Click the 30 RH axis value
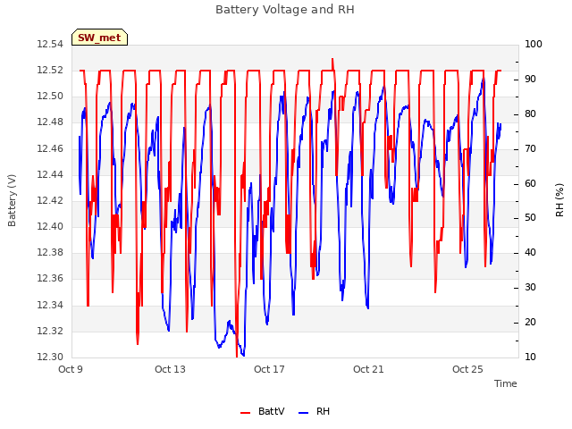The height and width of the screenshot is (429, 572). [530, 288]
